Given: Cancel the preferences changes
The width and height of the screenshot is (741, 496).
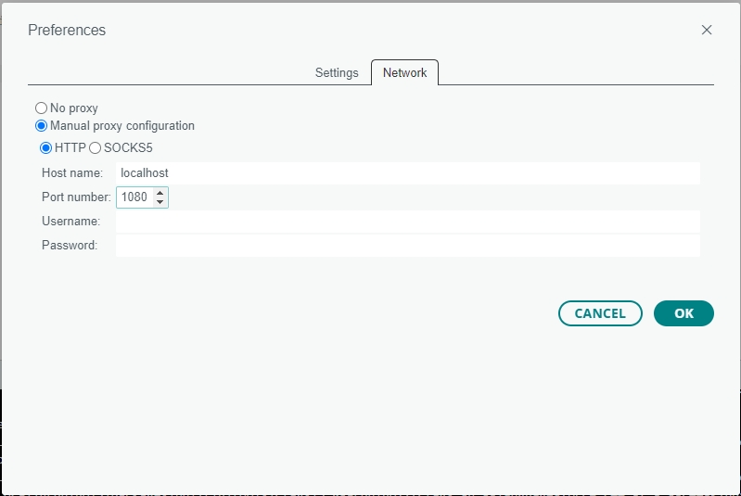Looking at the screenshot, I should (x=600, y=313).
